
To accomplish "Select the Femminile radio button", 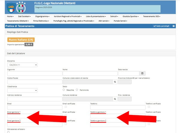I will (x=77, y=90).
